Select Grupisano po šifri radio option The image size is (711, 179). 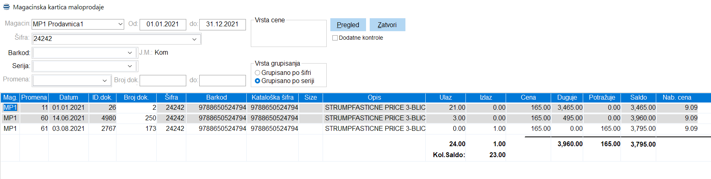pyautogui.click(x=258, y=73)
